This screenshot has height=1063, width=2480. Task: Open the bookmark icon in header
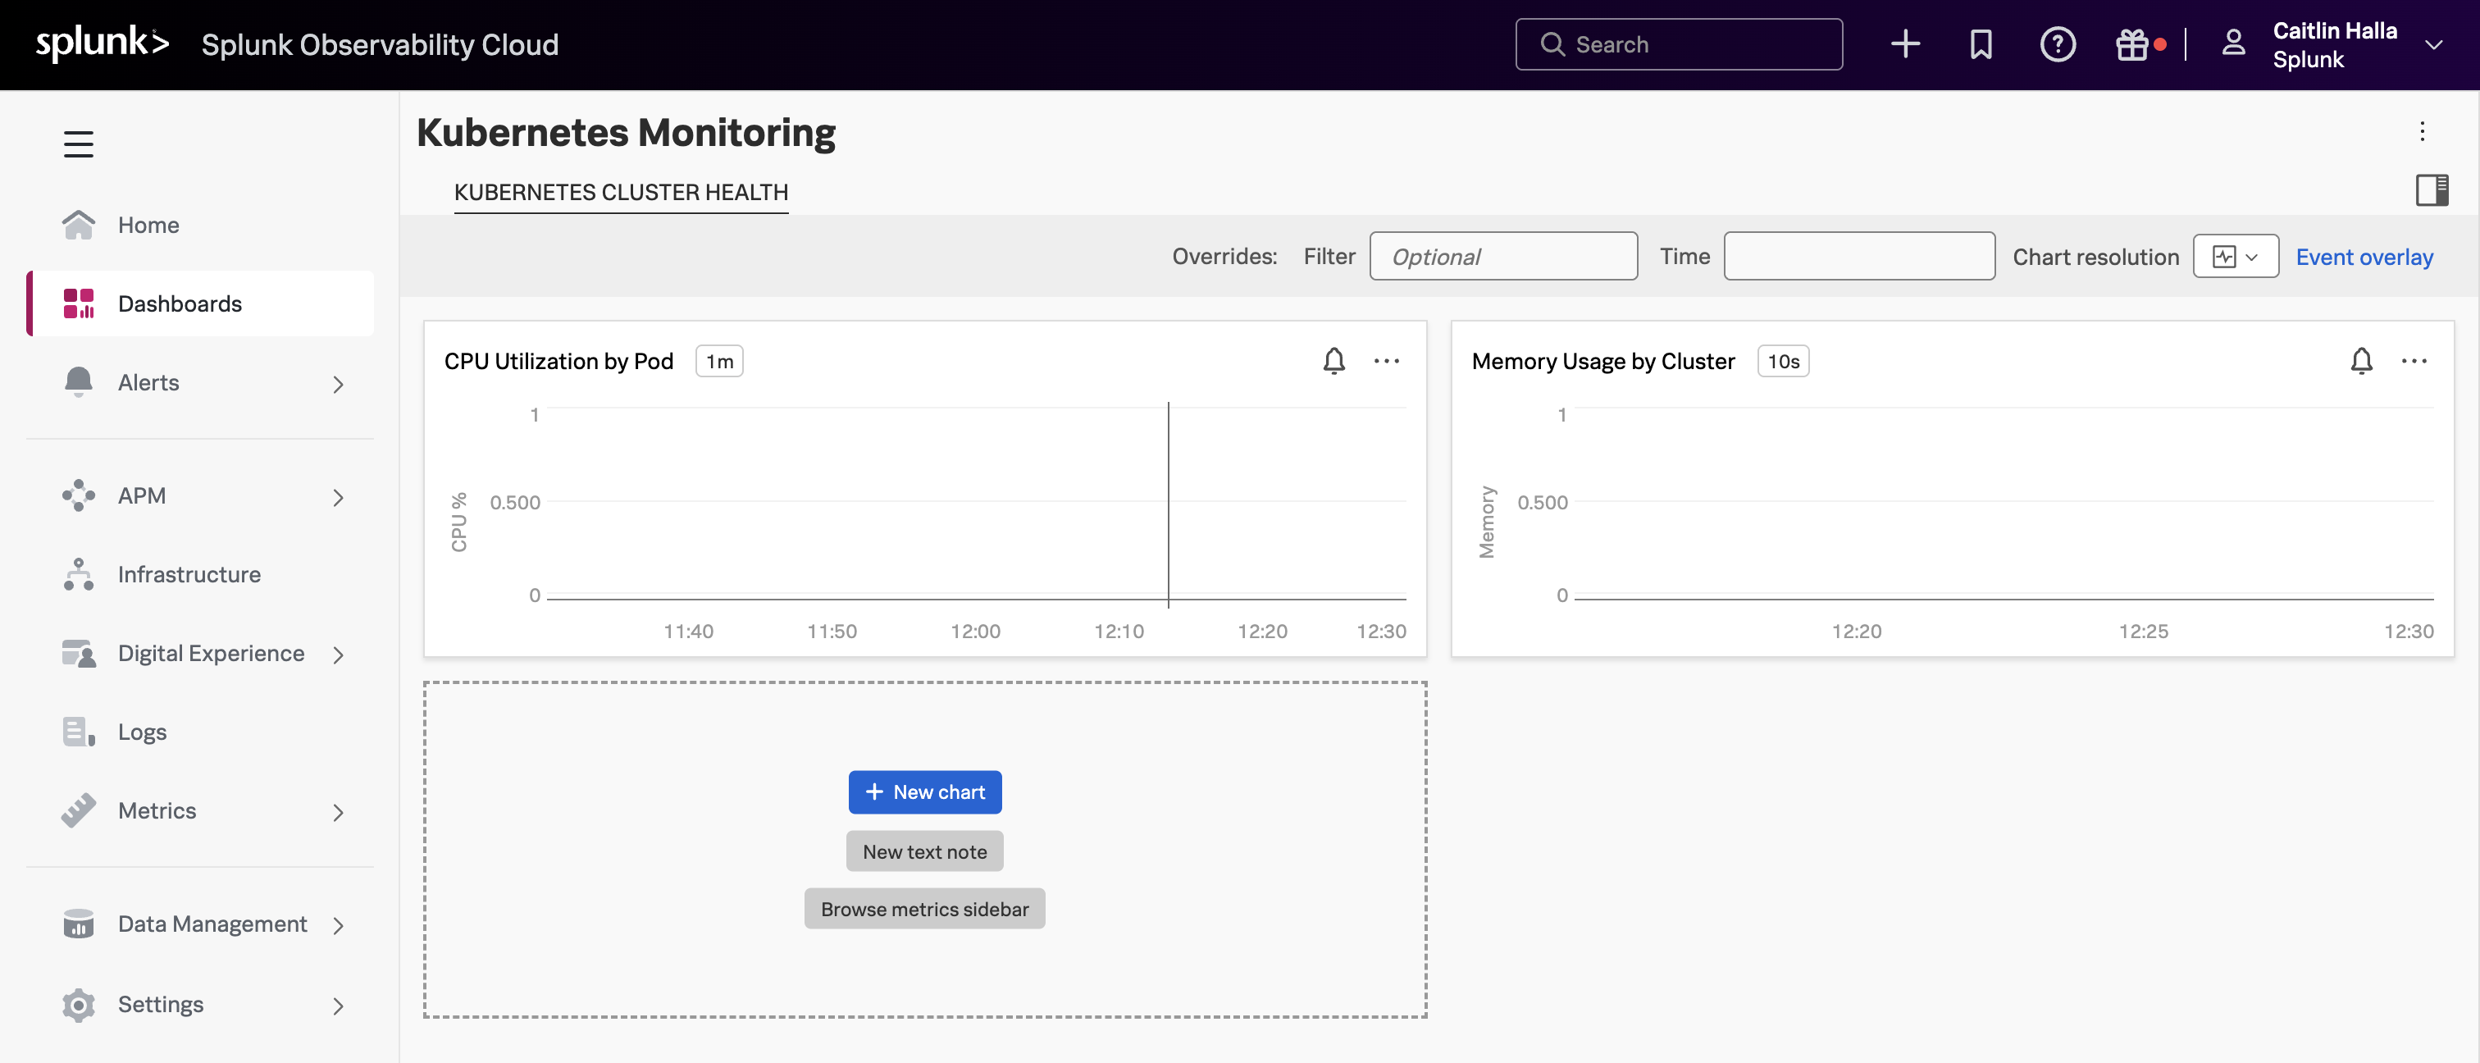pos(1981,44)
